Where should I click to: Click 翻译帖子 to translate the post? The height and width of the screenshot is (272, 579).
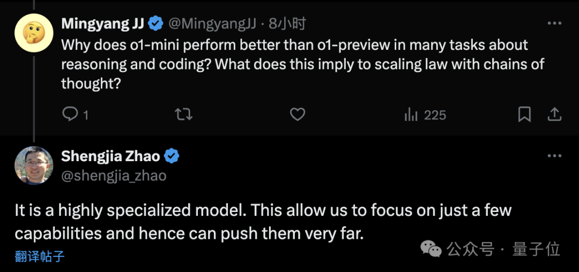point(40,256)
